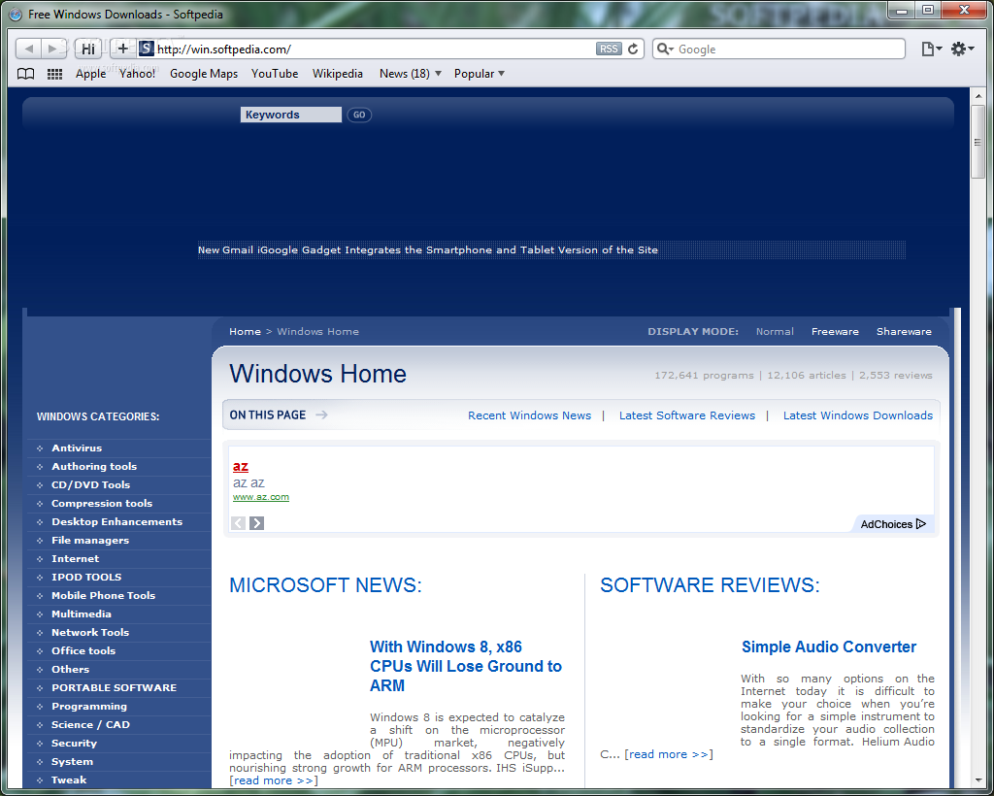Click the red az ad title
This screenshot has height=796, width=994.
pos(241,467)
